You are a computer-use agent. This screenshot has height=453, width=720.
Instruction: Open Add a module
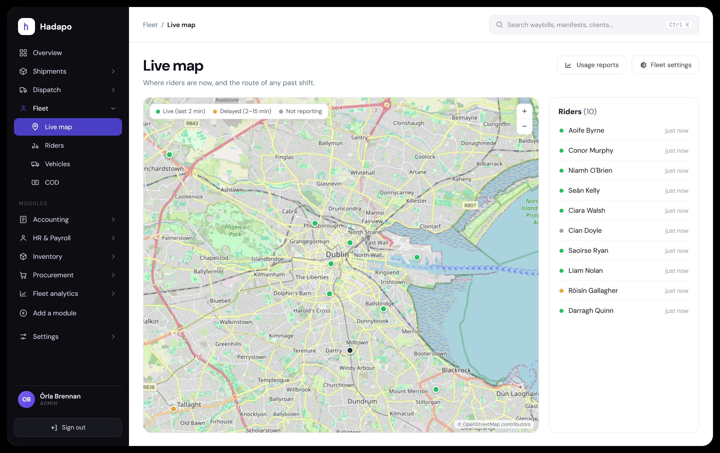(68, 313)
